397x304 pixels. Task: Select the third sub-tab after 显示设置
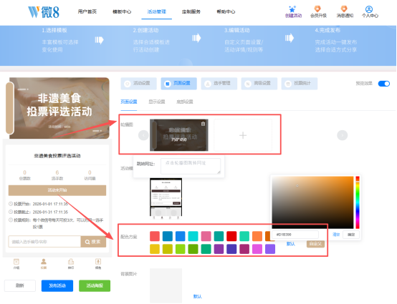(x=185, y=102)
